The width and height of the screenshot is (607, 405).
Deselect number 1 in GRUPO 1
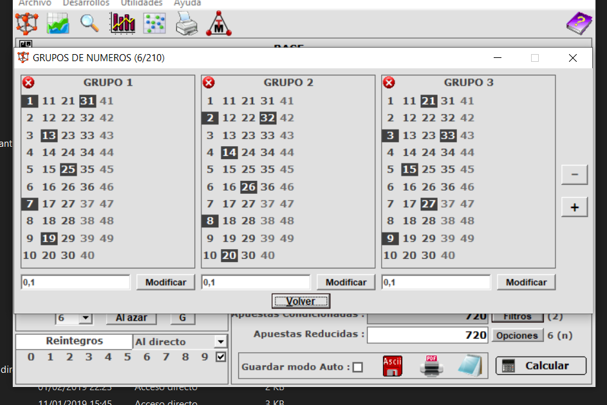point(30,101)
